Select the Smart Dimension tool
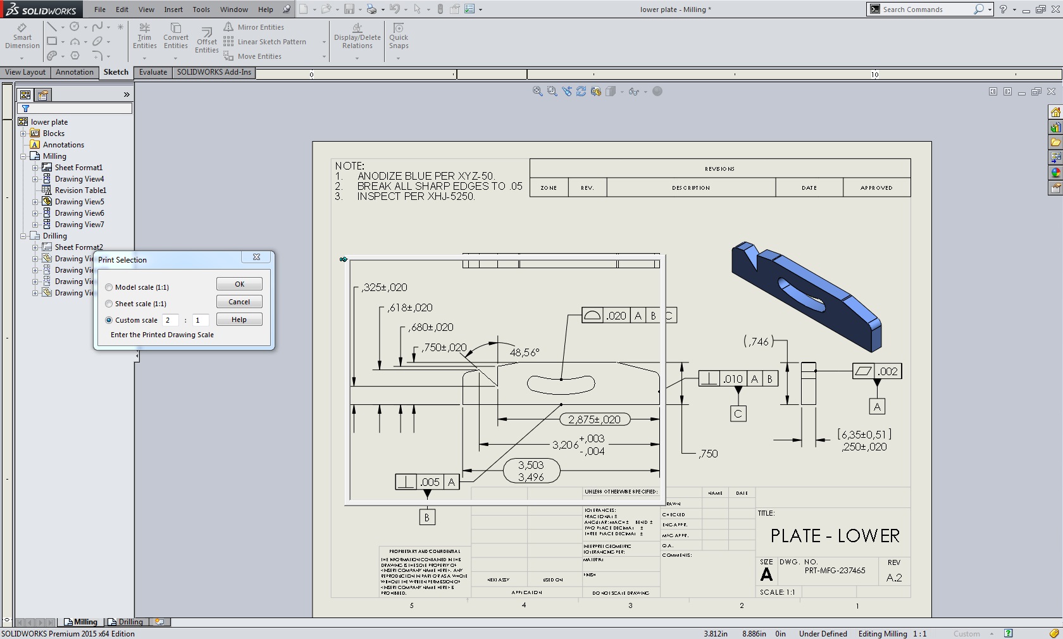Image resolution: width=1063 pixels, height=639 pixels. (x=22, y=36)
